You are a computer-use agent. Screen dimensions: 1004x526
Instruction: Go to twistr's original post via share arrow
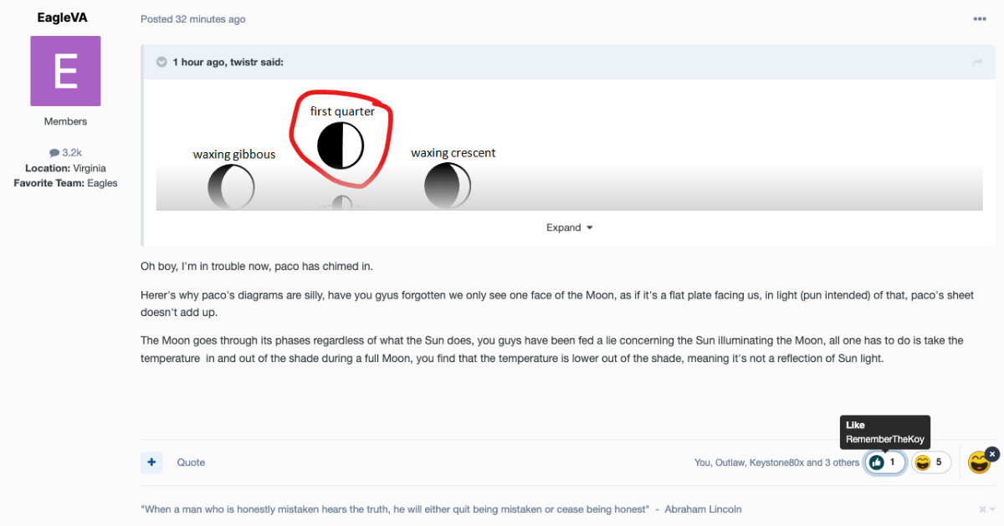tap(976, 62)
